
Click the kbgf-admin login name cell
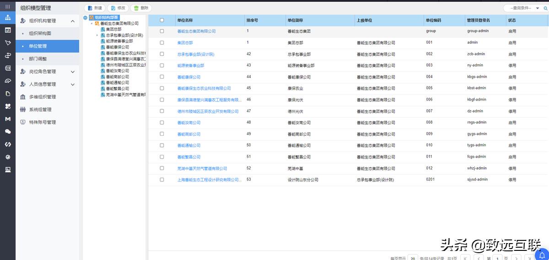(477, 100)
